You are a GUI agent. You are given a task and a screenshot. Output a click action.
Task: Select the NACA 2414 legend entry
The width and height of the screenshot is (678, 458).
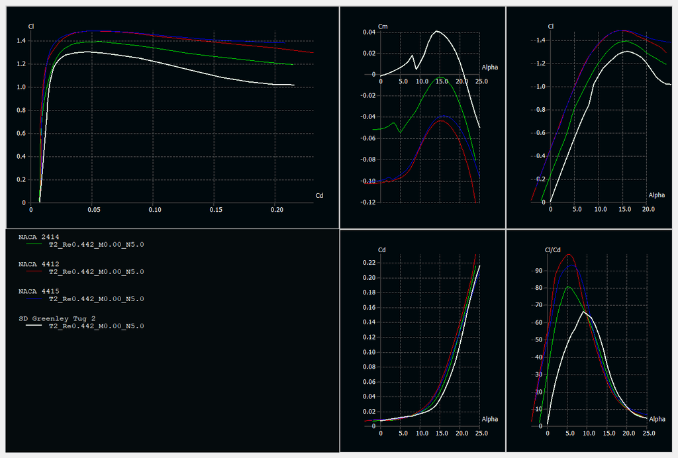[x=38, y=236]
